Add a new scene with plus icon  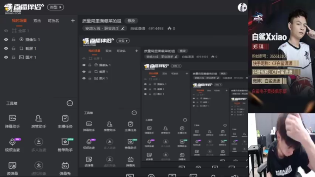pos(73,21)
